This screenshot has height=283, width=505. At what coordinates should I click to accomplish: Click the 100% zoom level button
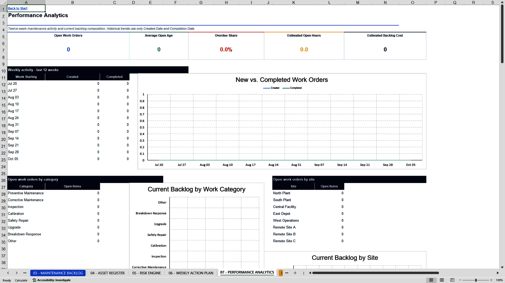[x=499, y=280]
